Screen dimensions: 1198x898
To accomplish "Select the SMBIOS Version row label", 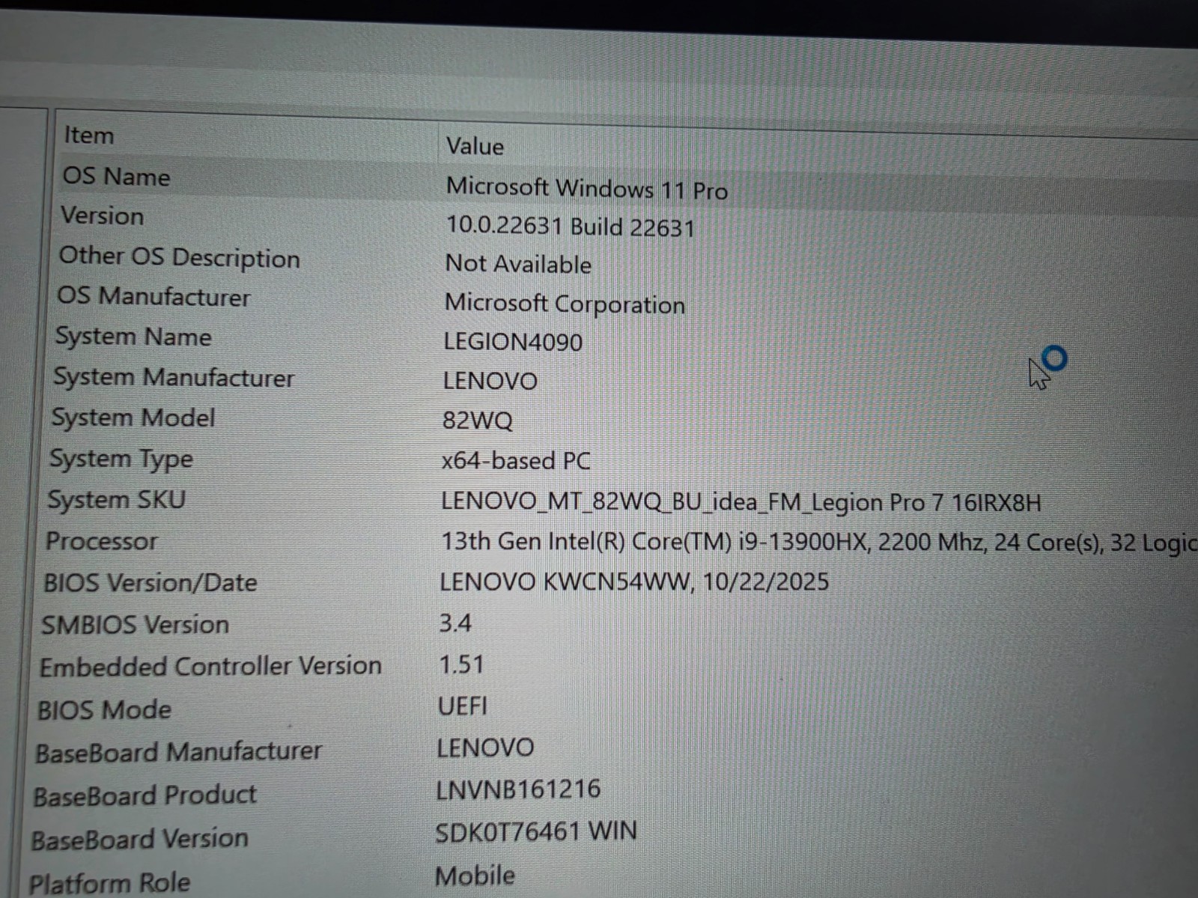I will 135,625.
